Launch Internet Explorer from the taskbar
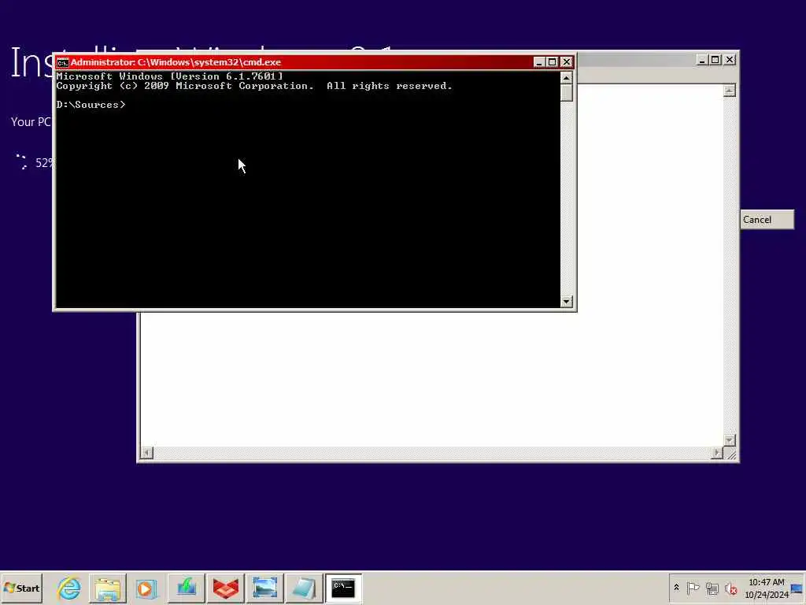The width and height of the screenshot is (806, 605). tap(69, 588)
